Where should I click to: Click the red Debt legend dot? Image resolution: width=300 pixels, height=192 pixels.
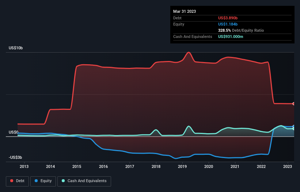pos(12,181)
